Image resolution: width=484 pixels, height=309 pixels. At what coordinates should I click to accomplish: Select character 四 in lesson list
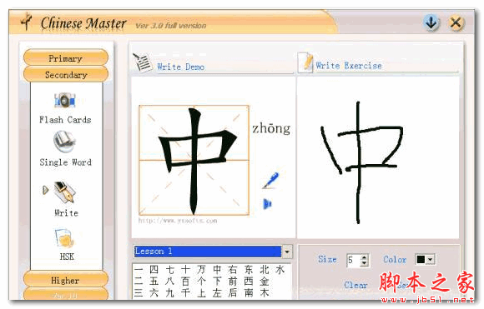point(154,270)
